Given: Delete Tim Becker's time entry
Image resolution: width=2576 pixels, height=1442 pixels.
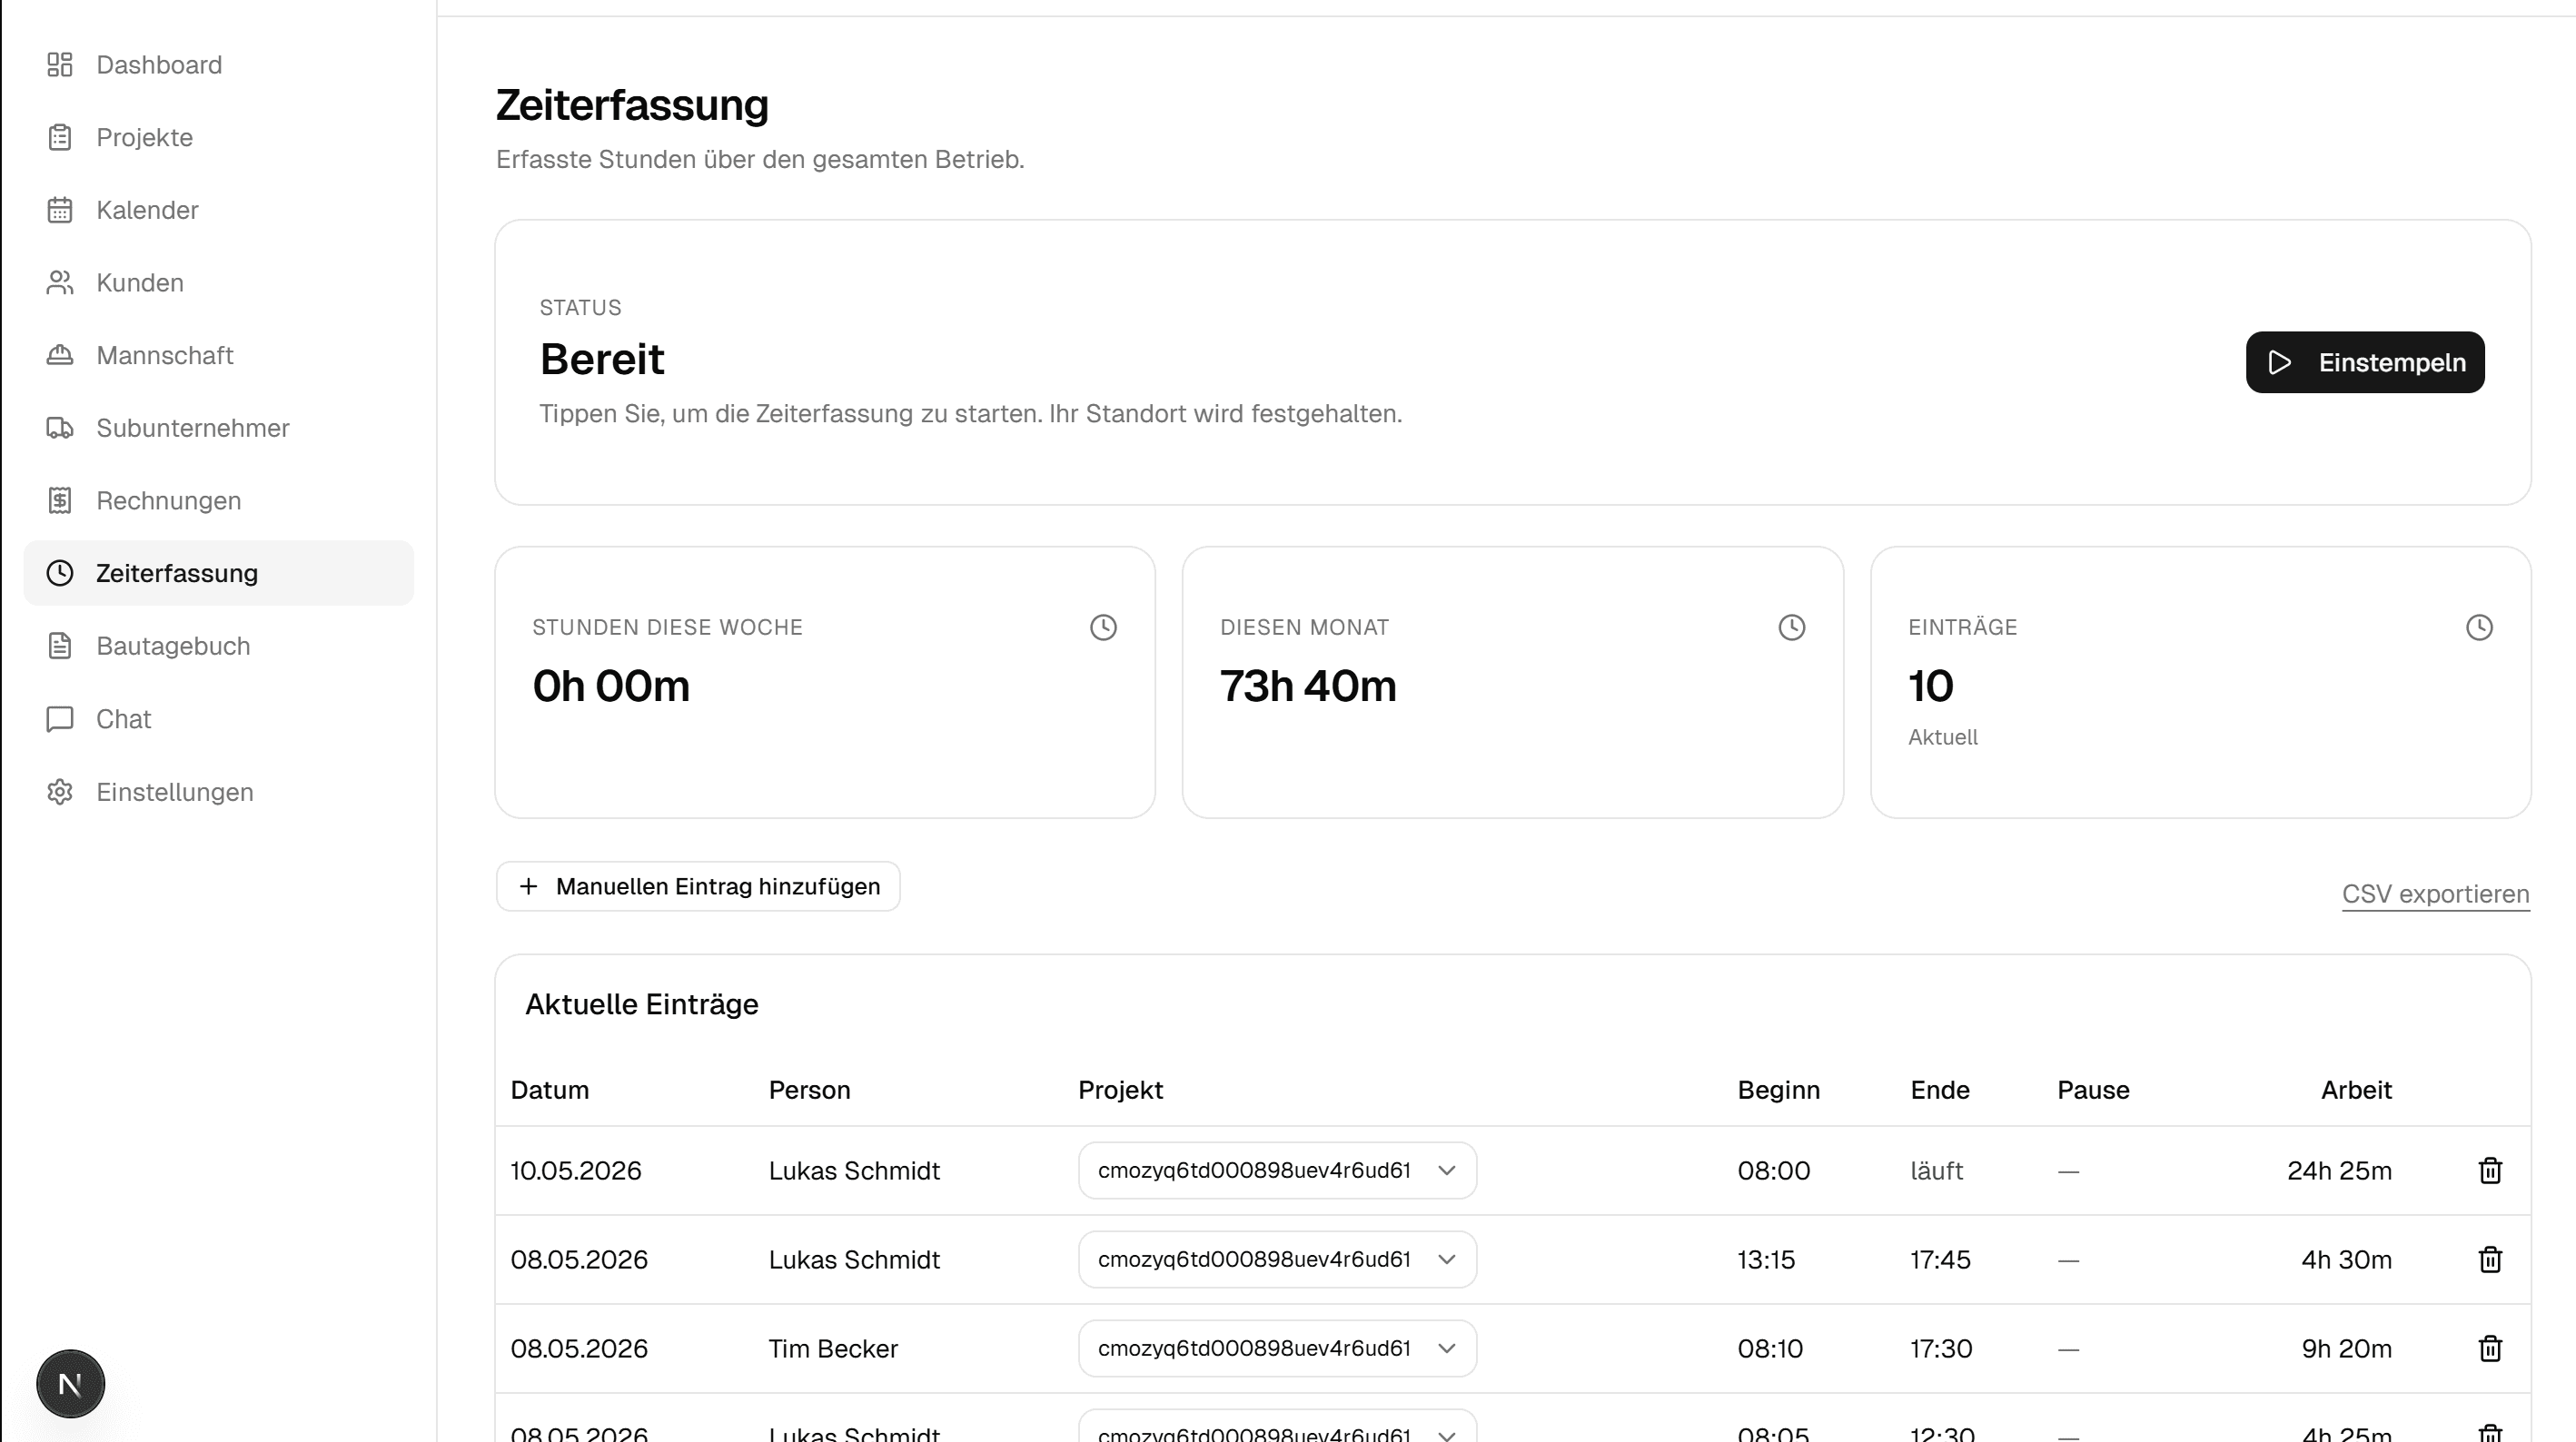Looking at the screenshot, I should (2490, 1348).
